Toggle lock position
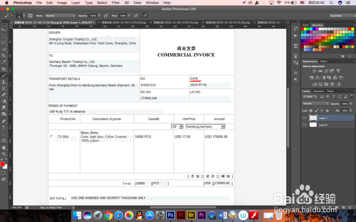This screenshot has width=356, height=222. [x=322, y=110]
